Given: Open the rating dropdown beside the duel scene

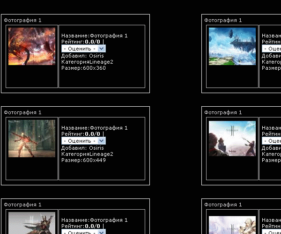Looking at the screenshot, I should (x=271, y=141).
